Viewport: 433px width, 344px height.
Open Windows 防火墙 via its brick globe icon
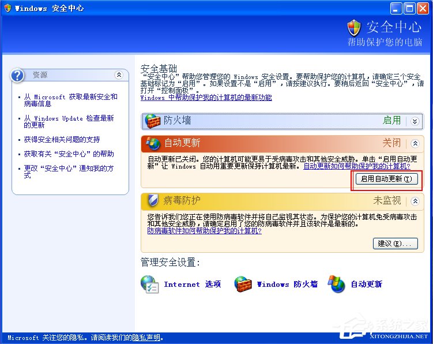coord(243,284)
